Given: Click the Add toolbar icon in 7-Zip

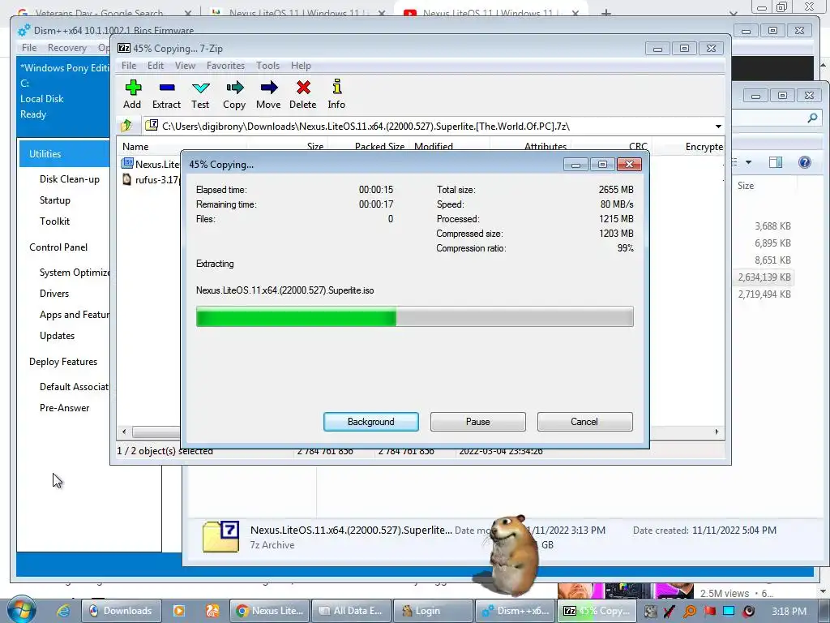Looking at the screenshot, I should [x=132, y=94].
